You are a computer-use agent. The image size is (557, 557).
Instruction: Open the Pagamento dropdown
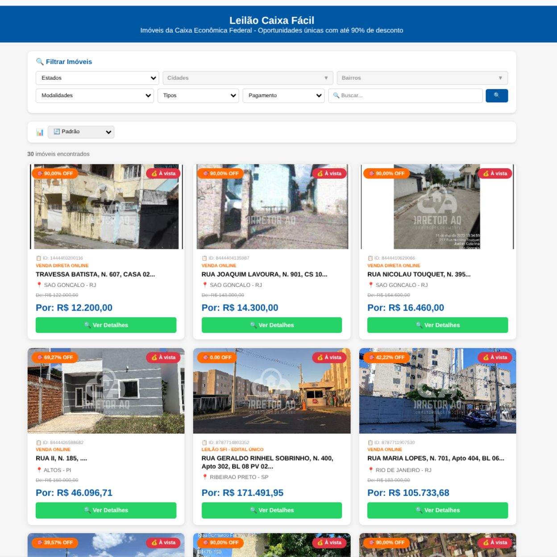tap(283, 96)
